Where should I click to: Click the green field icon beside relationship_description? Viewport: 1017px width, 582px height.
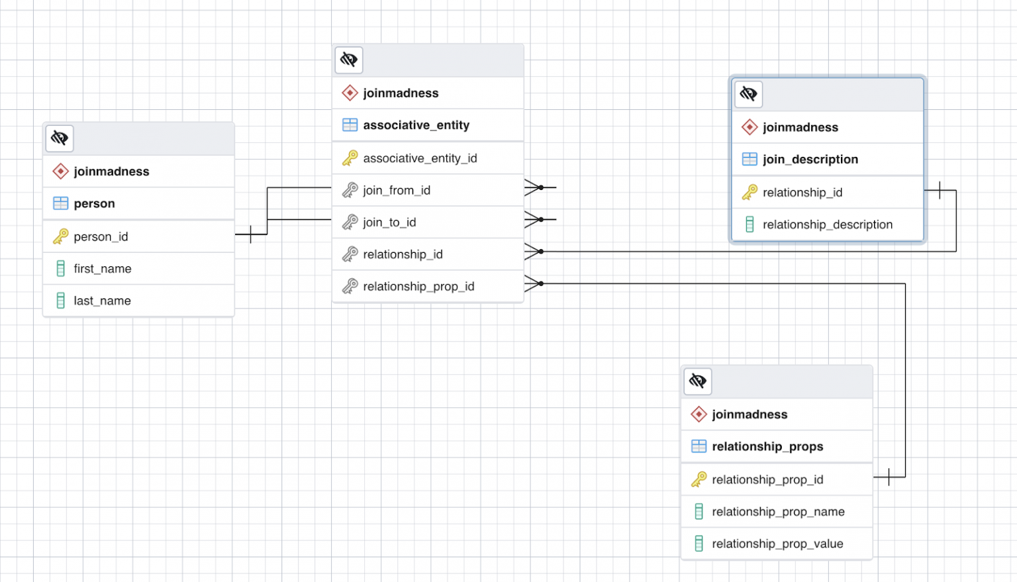[x=749, y=224]
